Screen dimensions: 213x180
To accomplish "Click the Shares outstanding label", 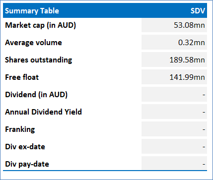I will (39, 60).
